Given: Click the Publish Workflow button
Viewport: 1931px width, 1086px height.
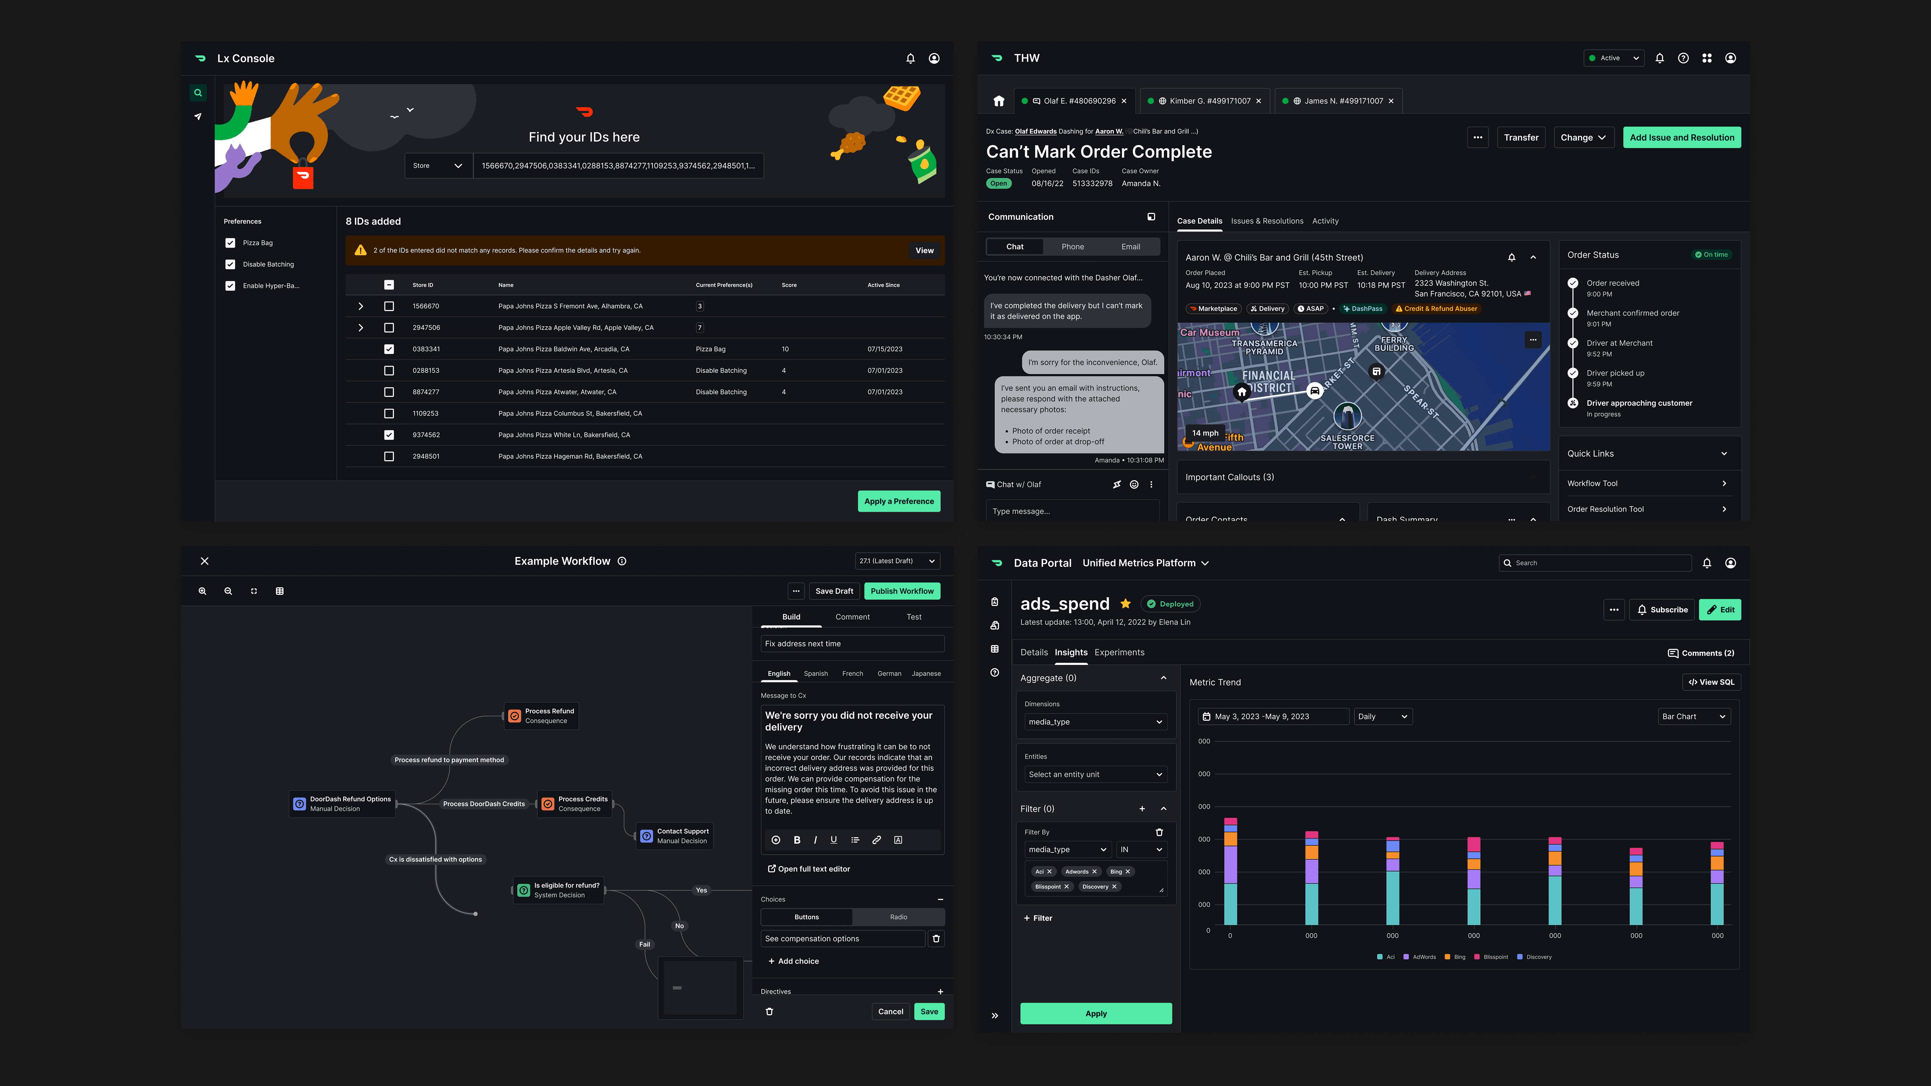Looking at the screenshot, I should click(x=902, y=591).
